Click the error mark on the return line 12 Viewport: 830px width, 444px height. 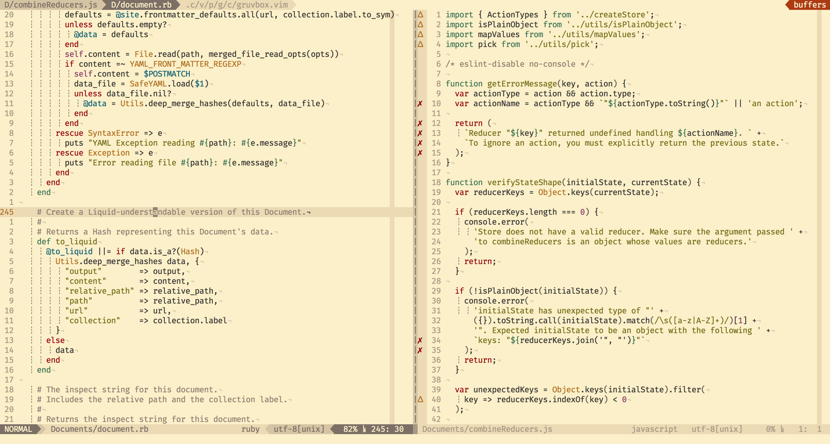(420, 123)
